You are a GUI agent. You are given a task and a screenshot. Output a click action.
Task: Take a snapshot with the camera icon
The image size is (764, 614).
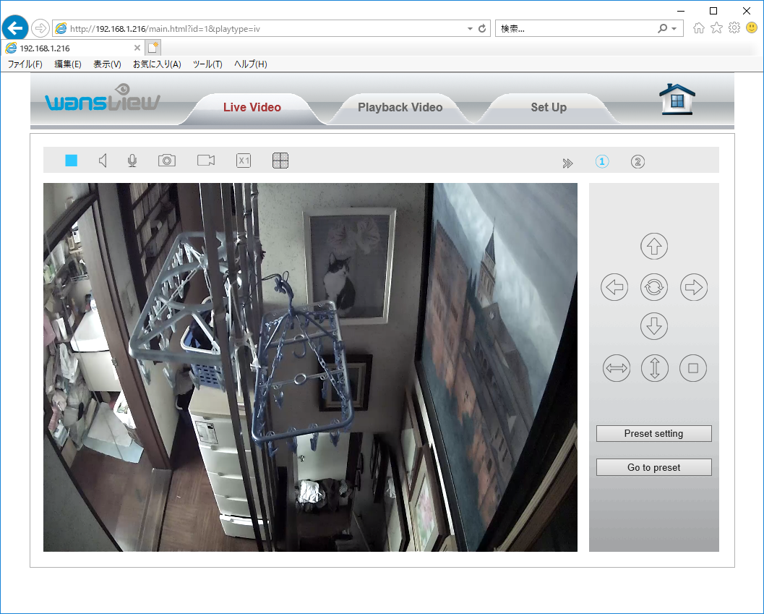[x=167, y=161]
